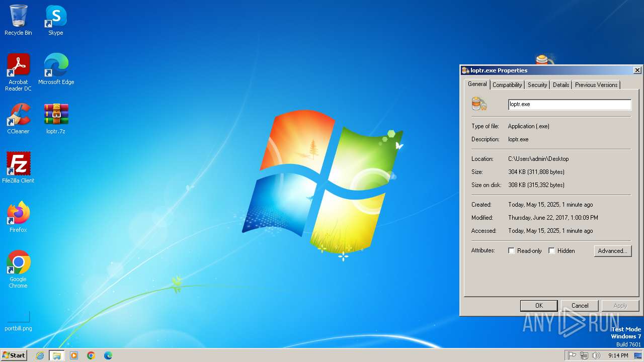Switch to the General tab
Screen dimensions: 644x362
pos(477,84)
